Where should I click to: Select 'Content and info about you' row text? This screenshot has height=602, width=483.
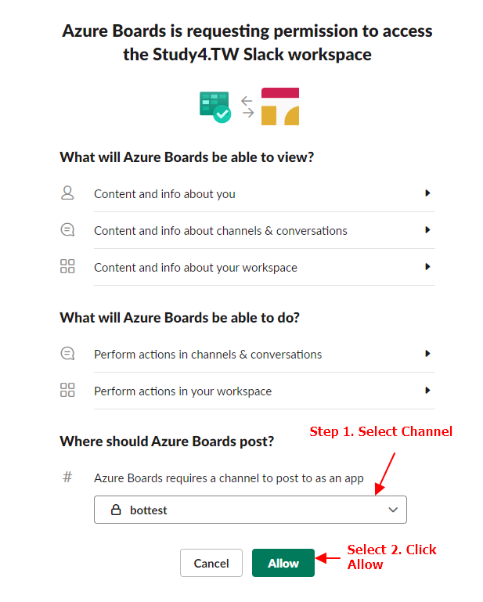point(164,193)
